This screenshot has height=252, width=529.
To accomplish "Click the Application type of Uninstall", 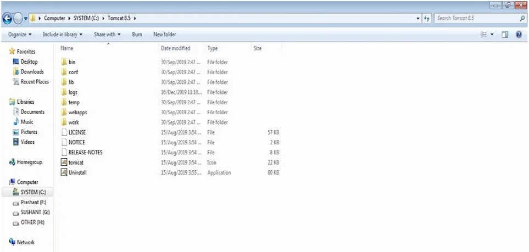I will coord(219,172).
